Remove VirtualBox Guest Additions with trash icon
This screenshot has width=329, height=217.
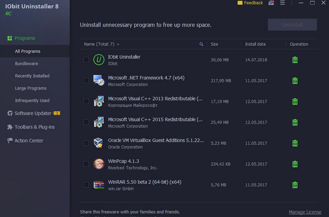[295, 143]
